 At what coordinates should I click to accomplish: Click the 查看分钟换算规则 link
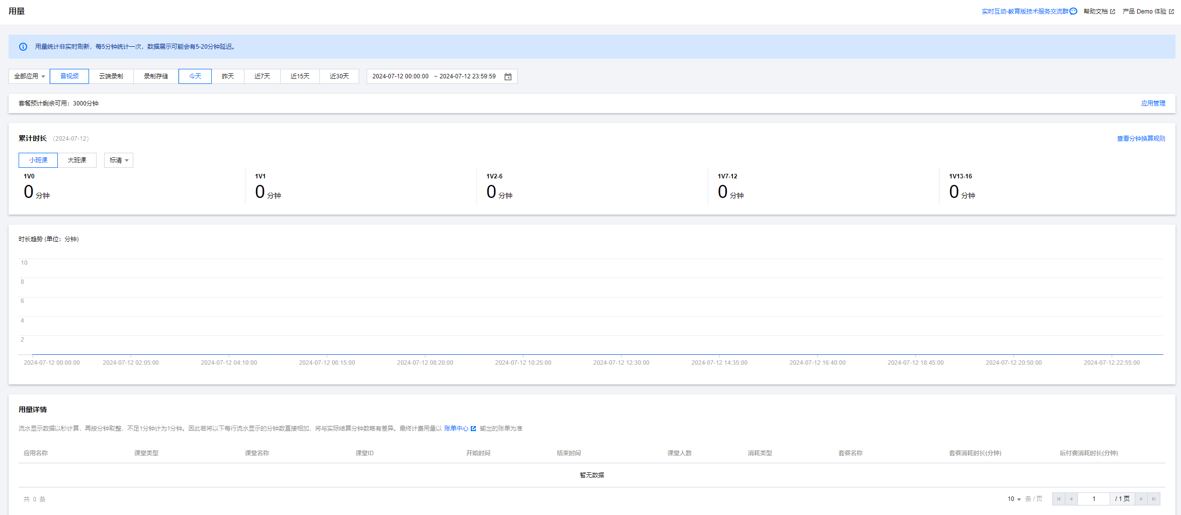click(x=1141, y=139)
